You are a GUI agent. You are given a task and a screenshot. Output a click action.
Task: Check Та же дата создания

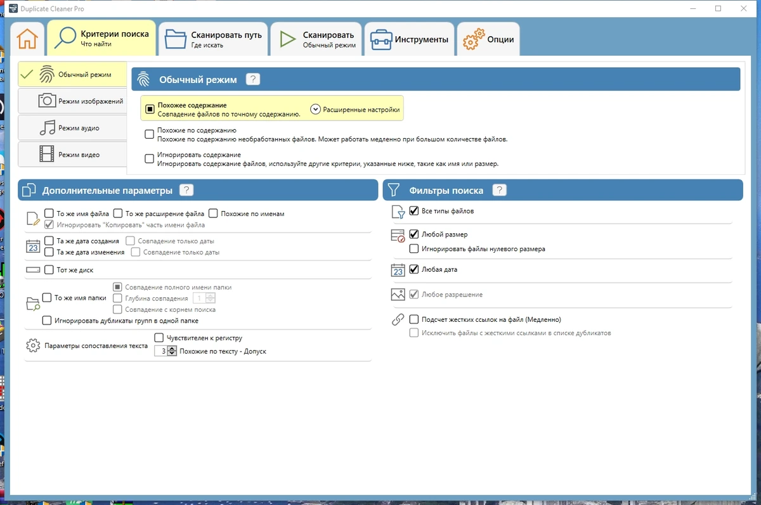tap(49, 241)
